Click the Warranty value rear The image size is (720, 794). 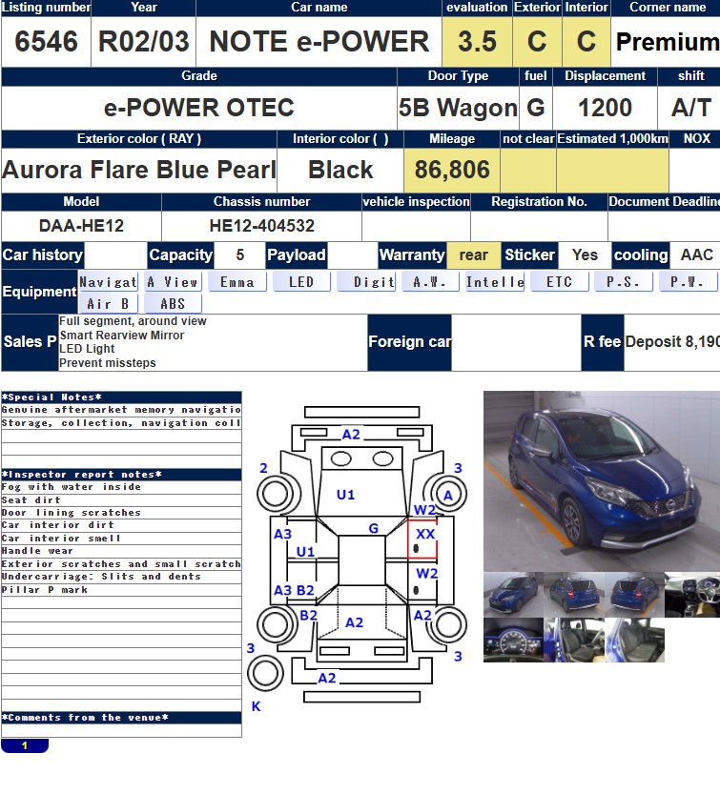pos(474,254)
